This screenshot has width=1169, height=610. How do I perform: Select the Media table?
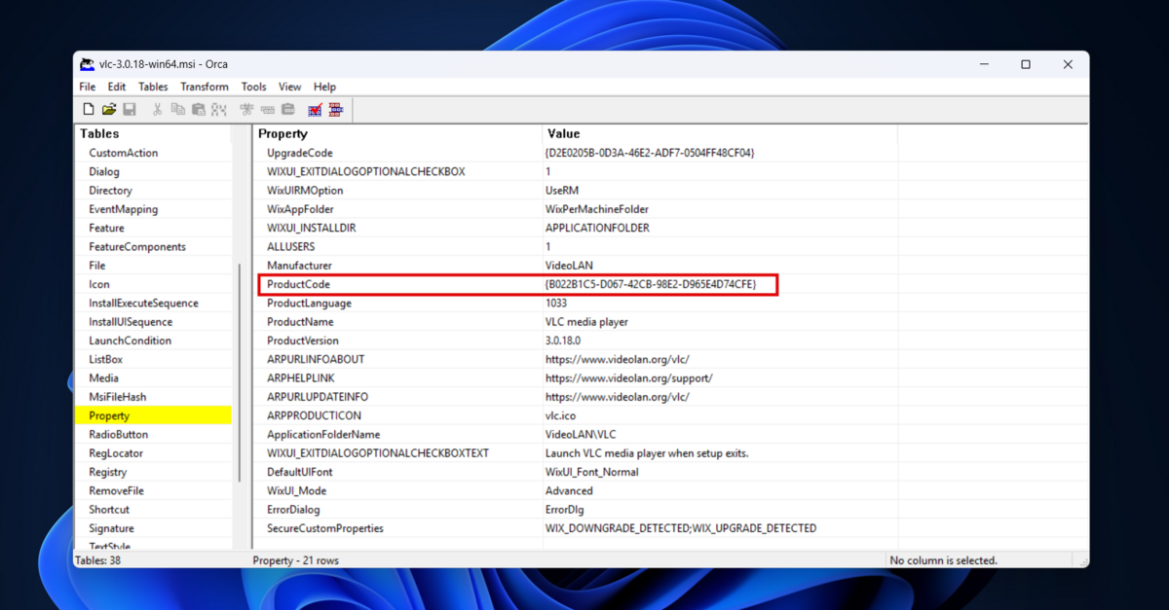click(x=103, y=378)
